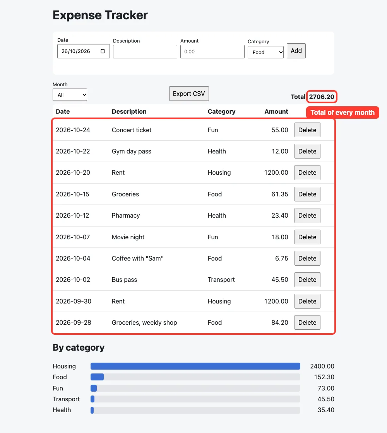Click the Date column header
387x433 pixels.
(x=63, y=112)
